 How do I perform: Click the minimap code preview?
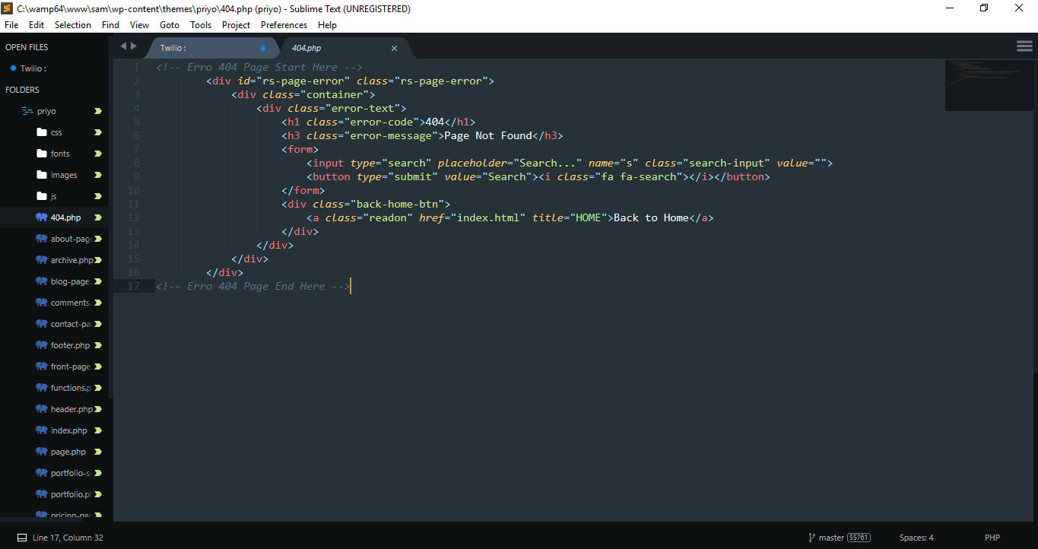(989, 84)
